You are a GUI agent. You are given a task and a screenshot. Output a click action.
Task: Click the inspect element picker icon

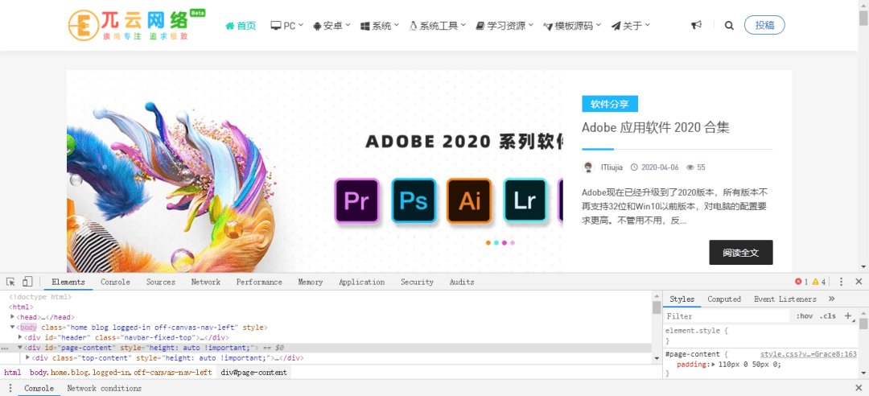(10, 282)
